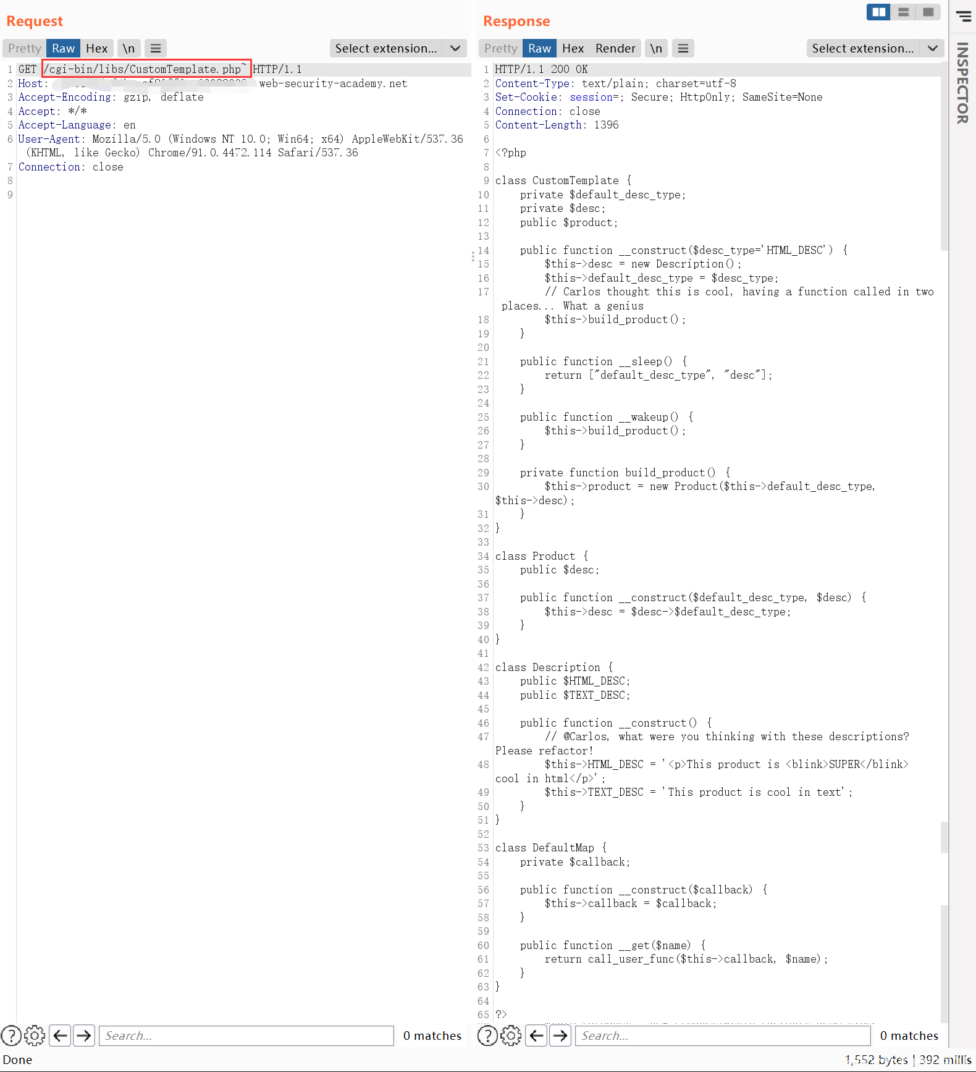
Task: Toggle newline display in Response panel
Action: [656, 48]
